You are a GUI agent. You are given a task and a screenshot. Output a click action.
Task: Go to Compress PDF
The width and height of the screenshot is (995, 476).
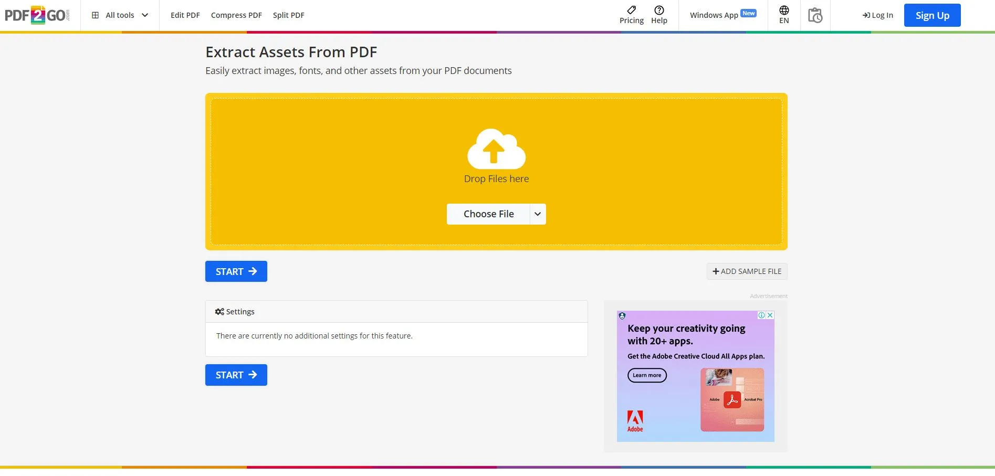[x=236, y=15]
